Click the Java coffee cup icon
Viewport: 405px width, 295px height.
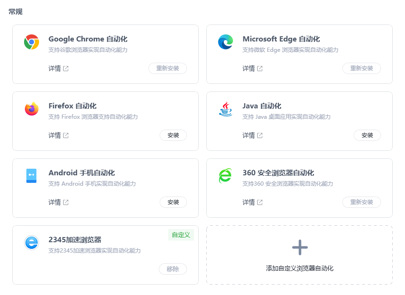click(226, 109)
